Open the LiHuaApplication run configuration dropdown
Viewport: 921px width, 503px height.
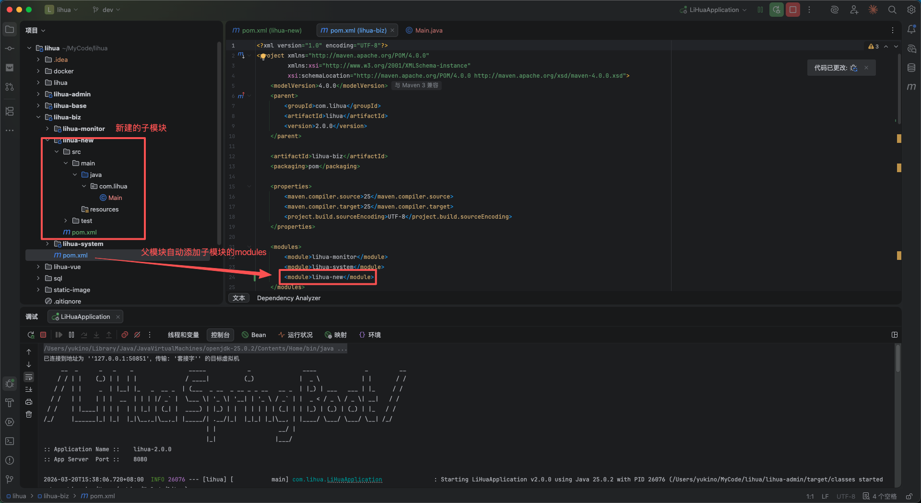click(714, 10)
